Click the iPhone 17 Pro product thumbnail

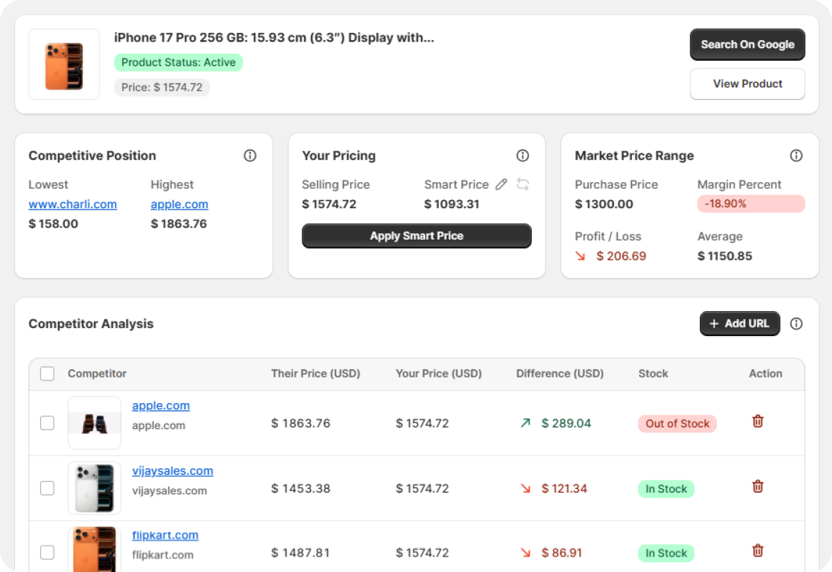pyautogui.click(x=64, y=64)
